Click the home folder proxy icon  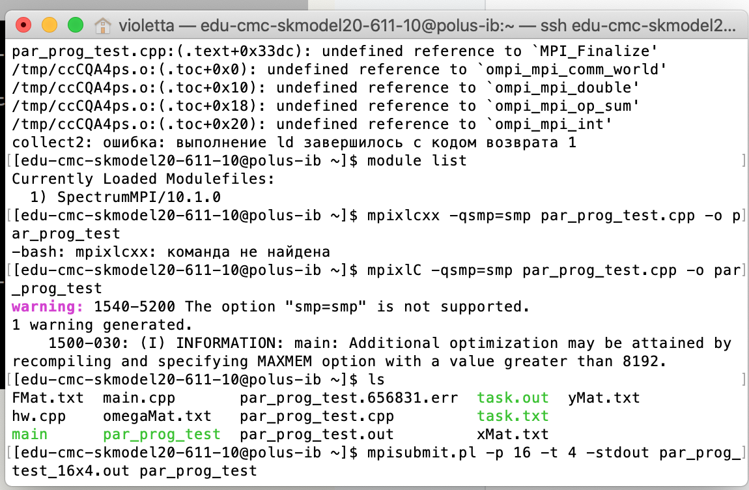click(x=103, y=25)
